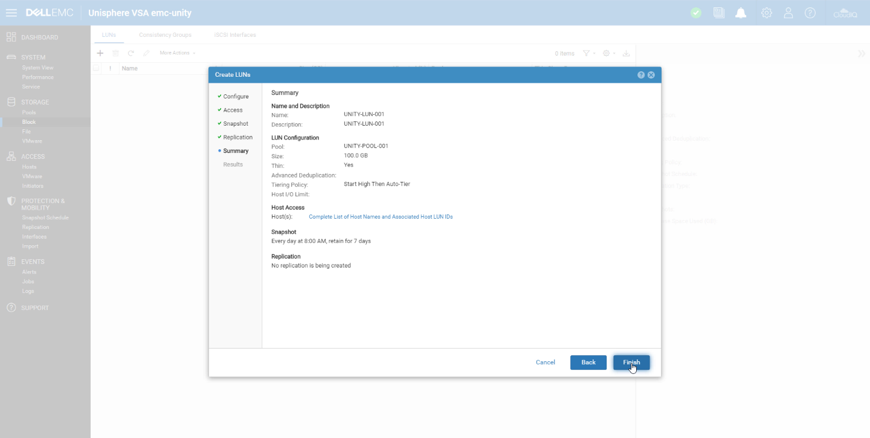Click the Protection & Mobility shield icon

11,201
